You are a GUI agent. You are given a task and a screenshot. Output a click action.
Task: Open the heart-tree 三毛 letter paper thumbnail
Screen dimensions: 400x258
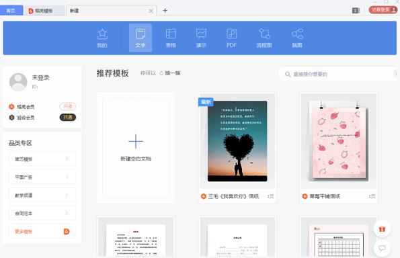(x=237, y=141)
